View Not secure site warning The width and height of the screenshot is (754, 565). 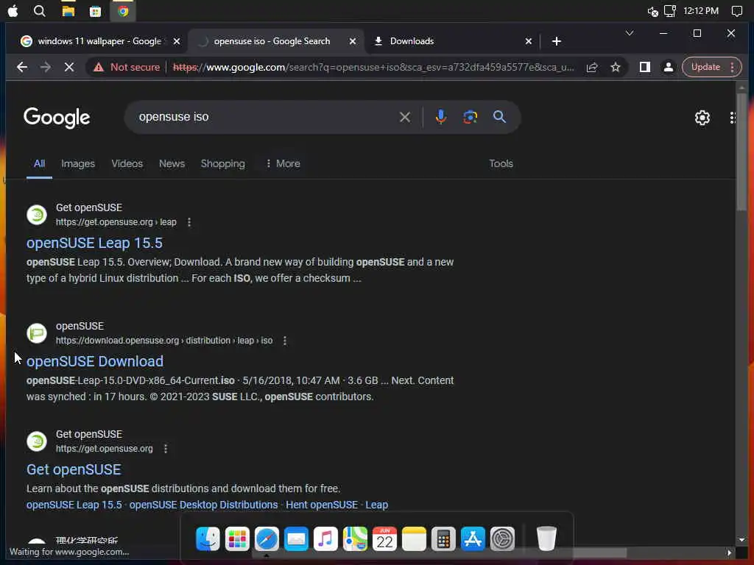127,67
